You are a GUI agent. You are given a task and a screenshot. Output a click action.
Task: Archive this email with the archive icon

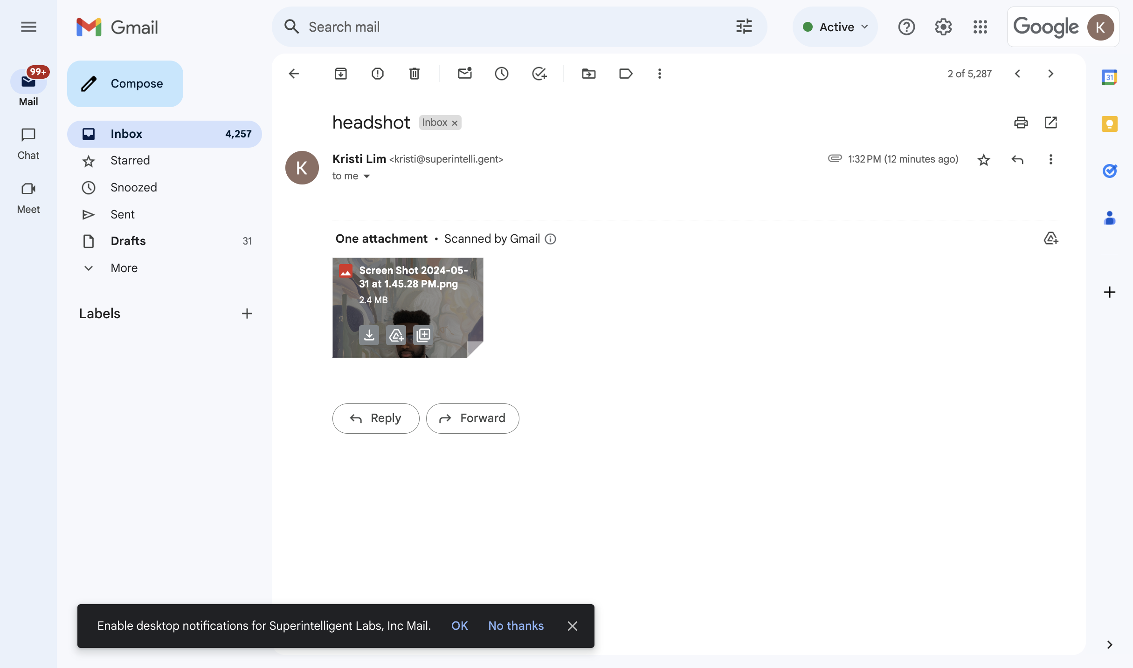340,74
